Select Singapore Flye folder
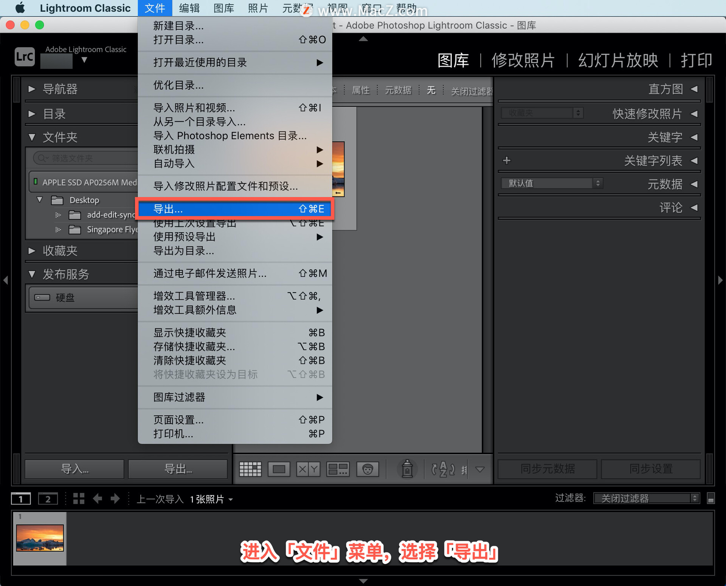 pyautogui.click(x=112, y=230)
